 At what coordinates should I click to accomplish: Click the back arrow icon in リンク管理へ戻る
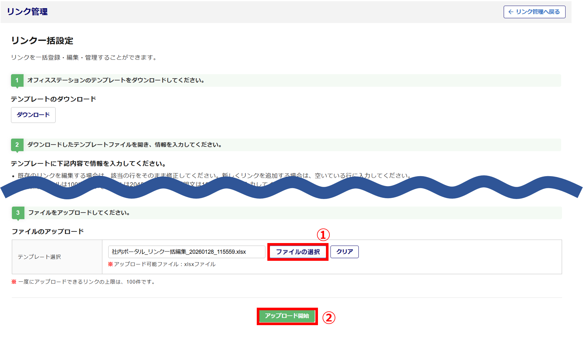[511, 12]
